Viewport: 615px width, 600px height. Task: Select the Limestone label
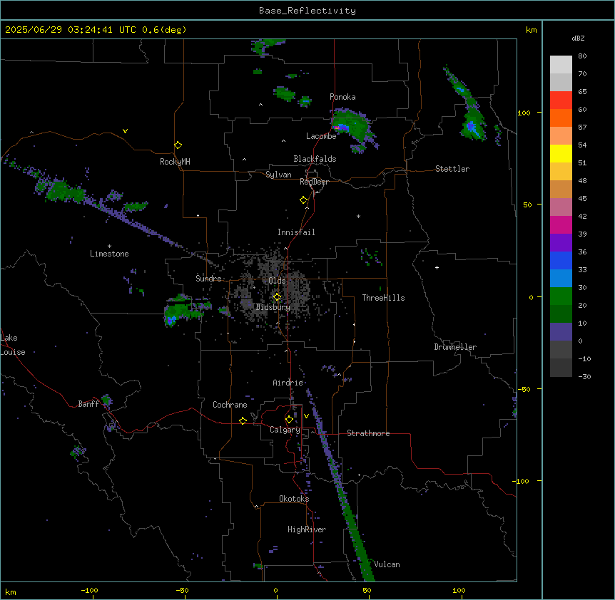click(x=109, y=254)
